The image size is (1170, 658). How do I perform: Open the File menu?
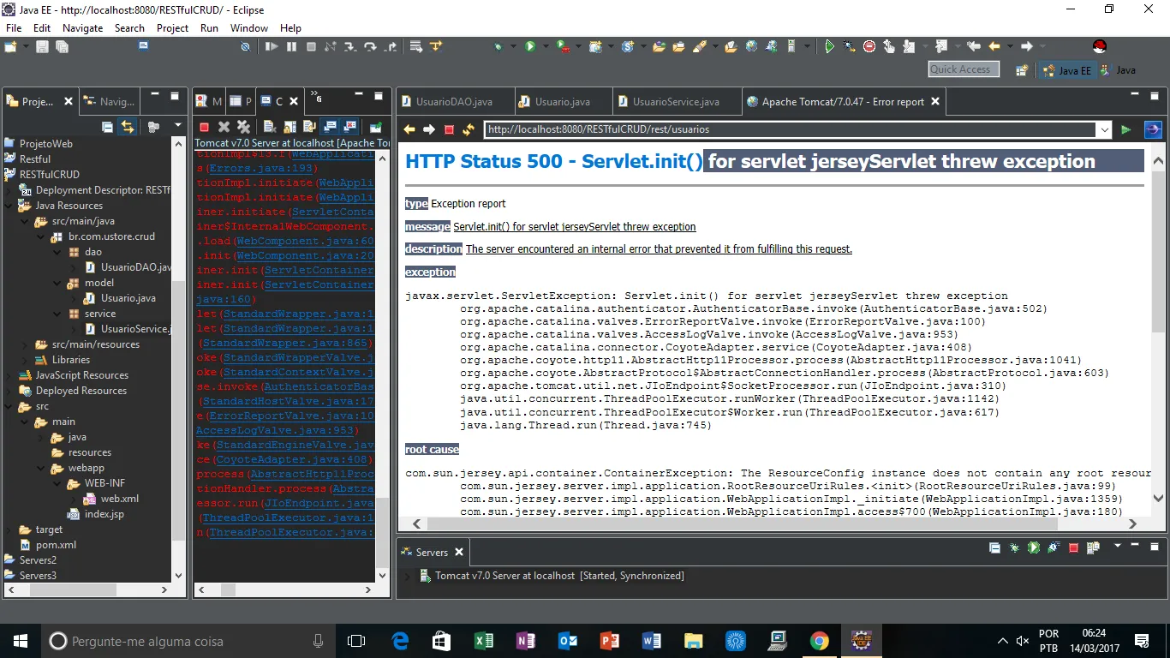14,27
